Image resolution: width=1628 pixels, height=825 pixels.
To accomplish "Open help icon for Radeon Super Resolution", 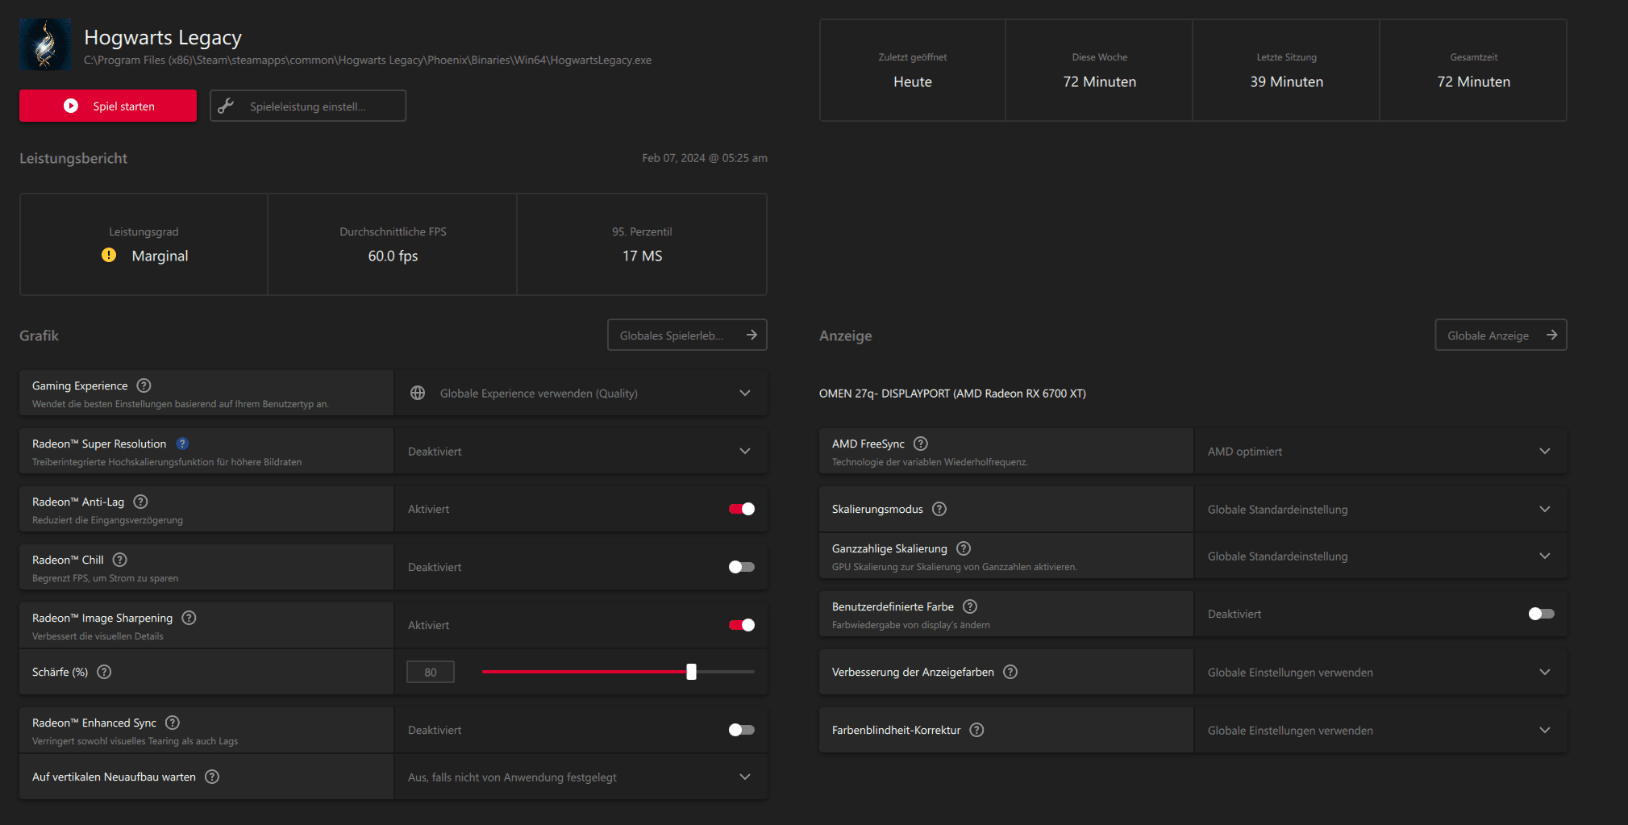I will [182, 444].
